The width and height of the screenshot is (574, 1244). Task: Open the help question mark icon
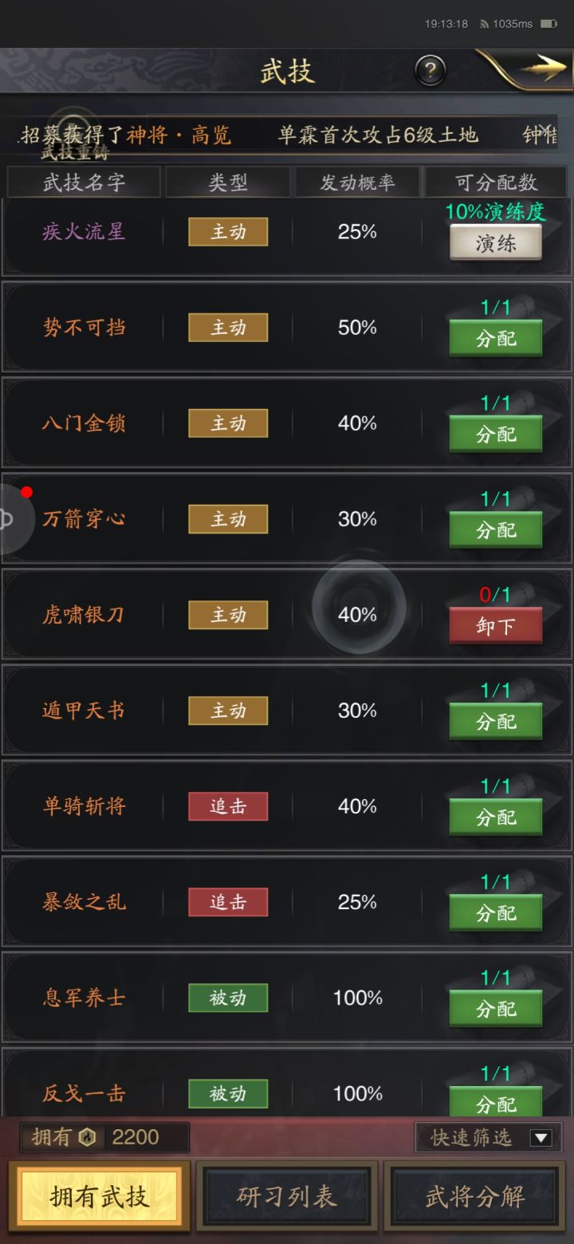pyautogui.click(x=430, y=71)
